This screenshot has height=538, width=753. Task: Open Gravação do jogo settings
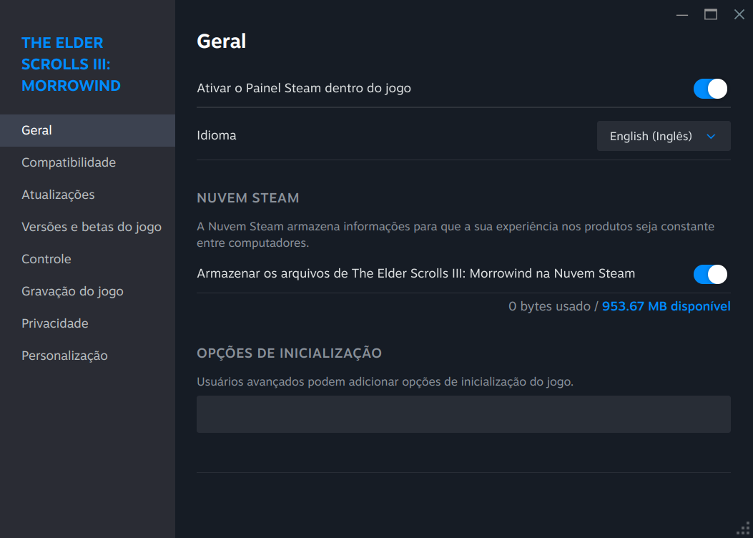pos(72,291)
